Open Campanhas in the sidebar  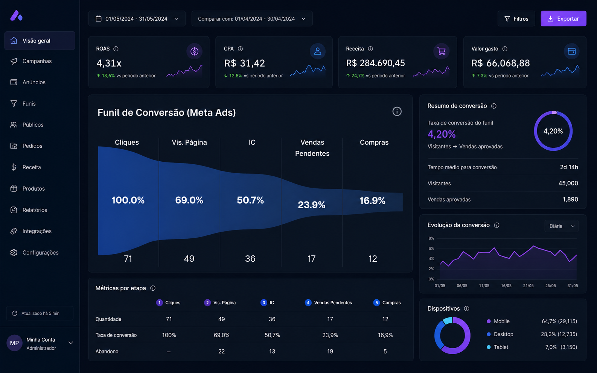(40, 61)
